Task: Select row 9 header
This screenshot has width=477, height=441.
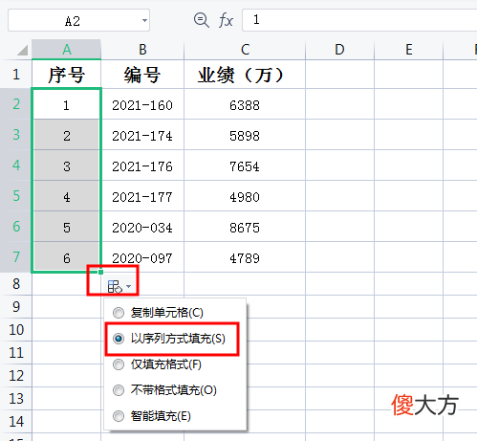Action: (16, 307)
